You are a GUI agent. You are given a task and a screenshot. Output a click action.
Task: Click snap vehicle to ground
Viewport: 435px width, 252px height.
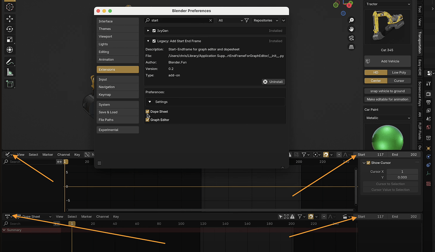(387, 91)
